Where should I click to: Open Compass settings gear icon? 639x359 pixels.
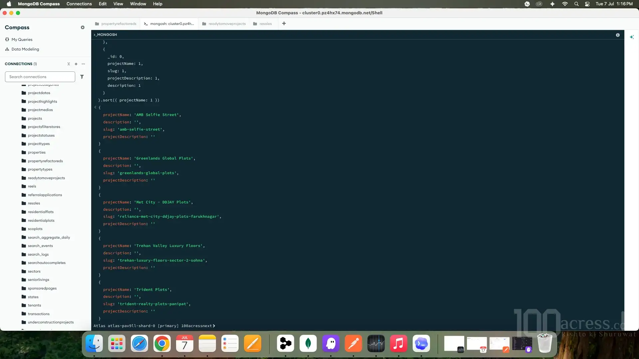tap(83, 28)
